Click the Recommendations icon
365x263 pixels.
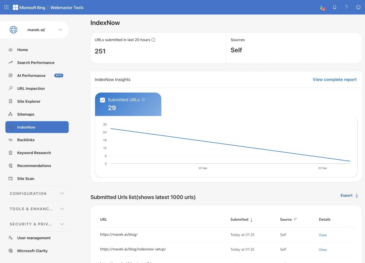coord(11,166)
